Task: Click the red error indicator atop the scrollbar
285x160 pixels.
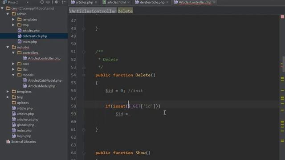Action: click(x=282, y=17)
